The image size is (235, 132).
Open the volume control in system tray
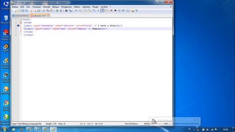click(x=207, y=129)
